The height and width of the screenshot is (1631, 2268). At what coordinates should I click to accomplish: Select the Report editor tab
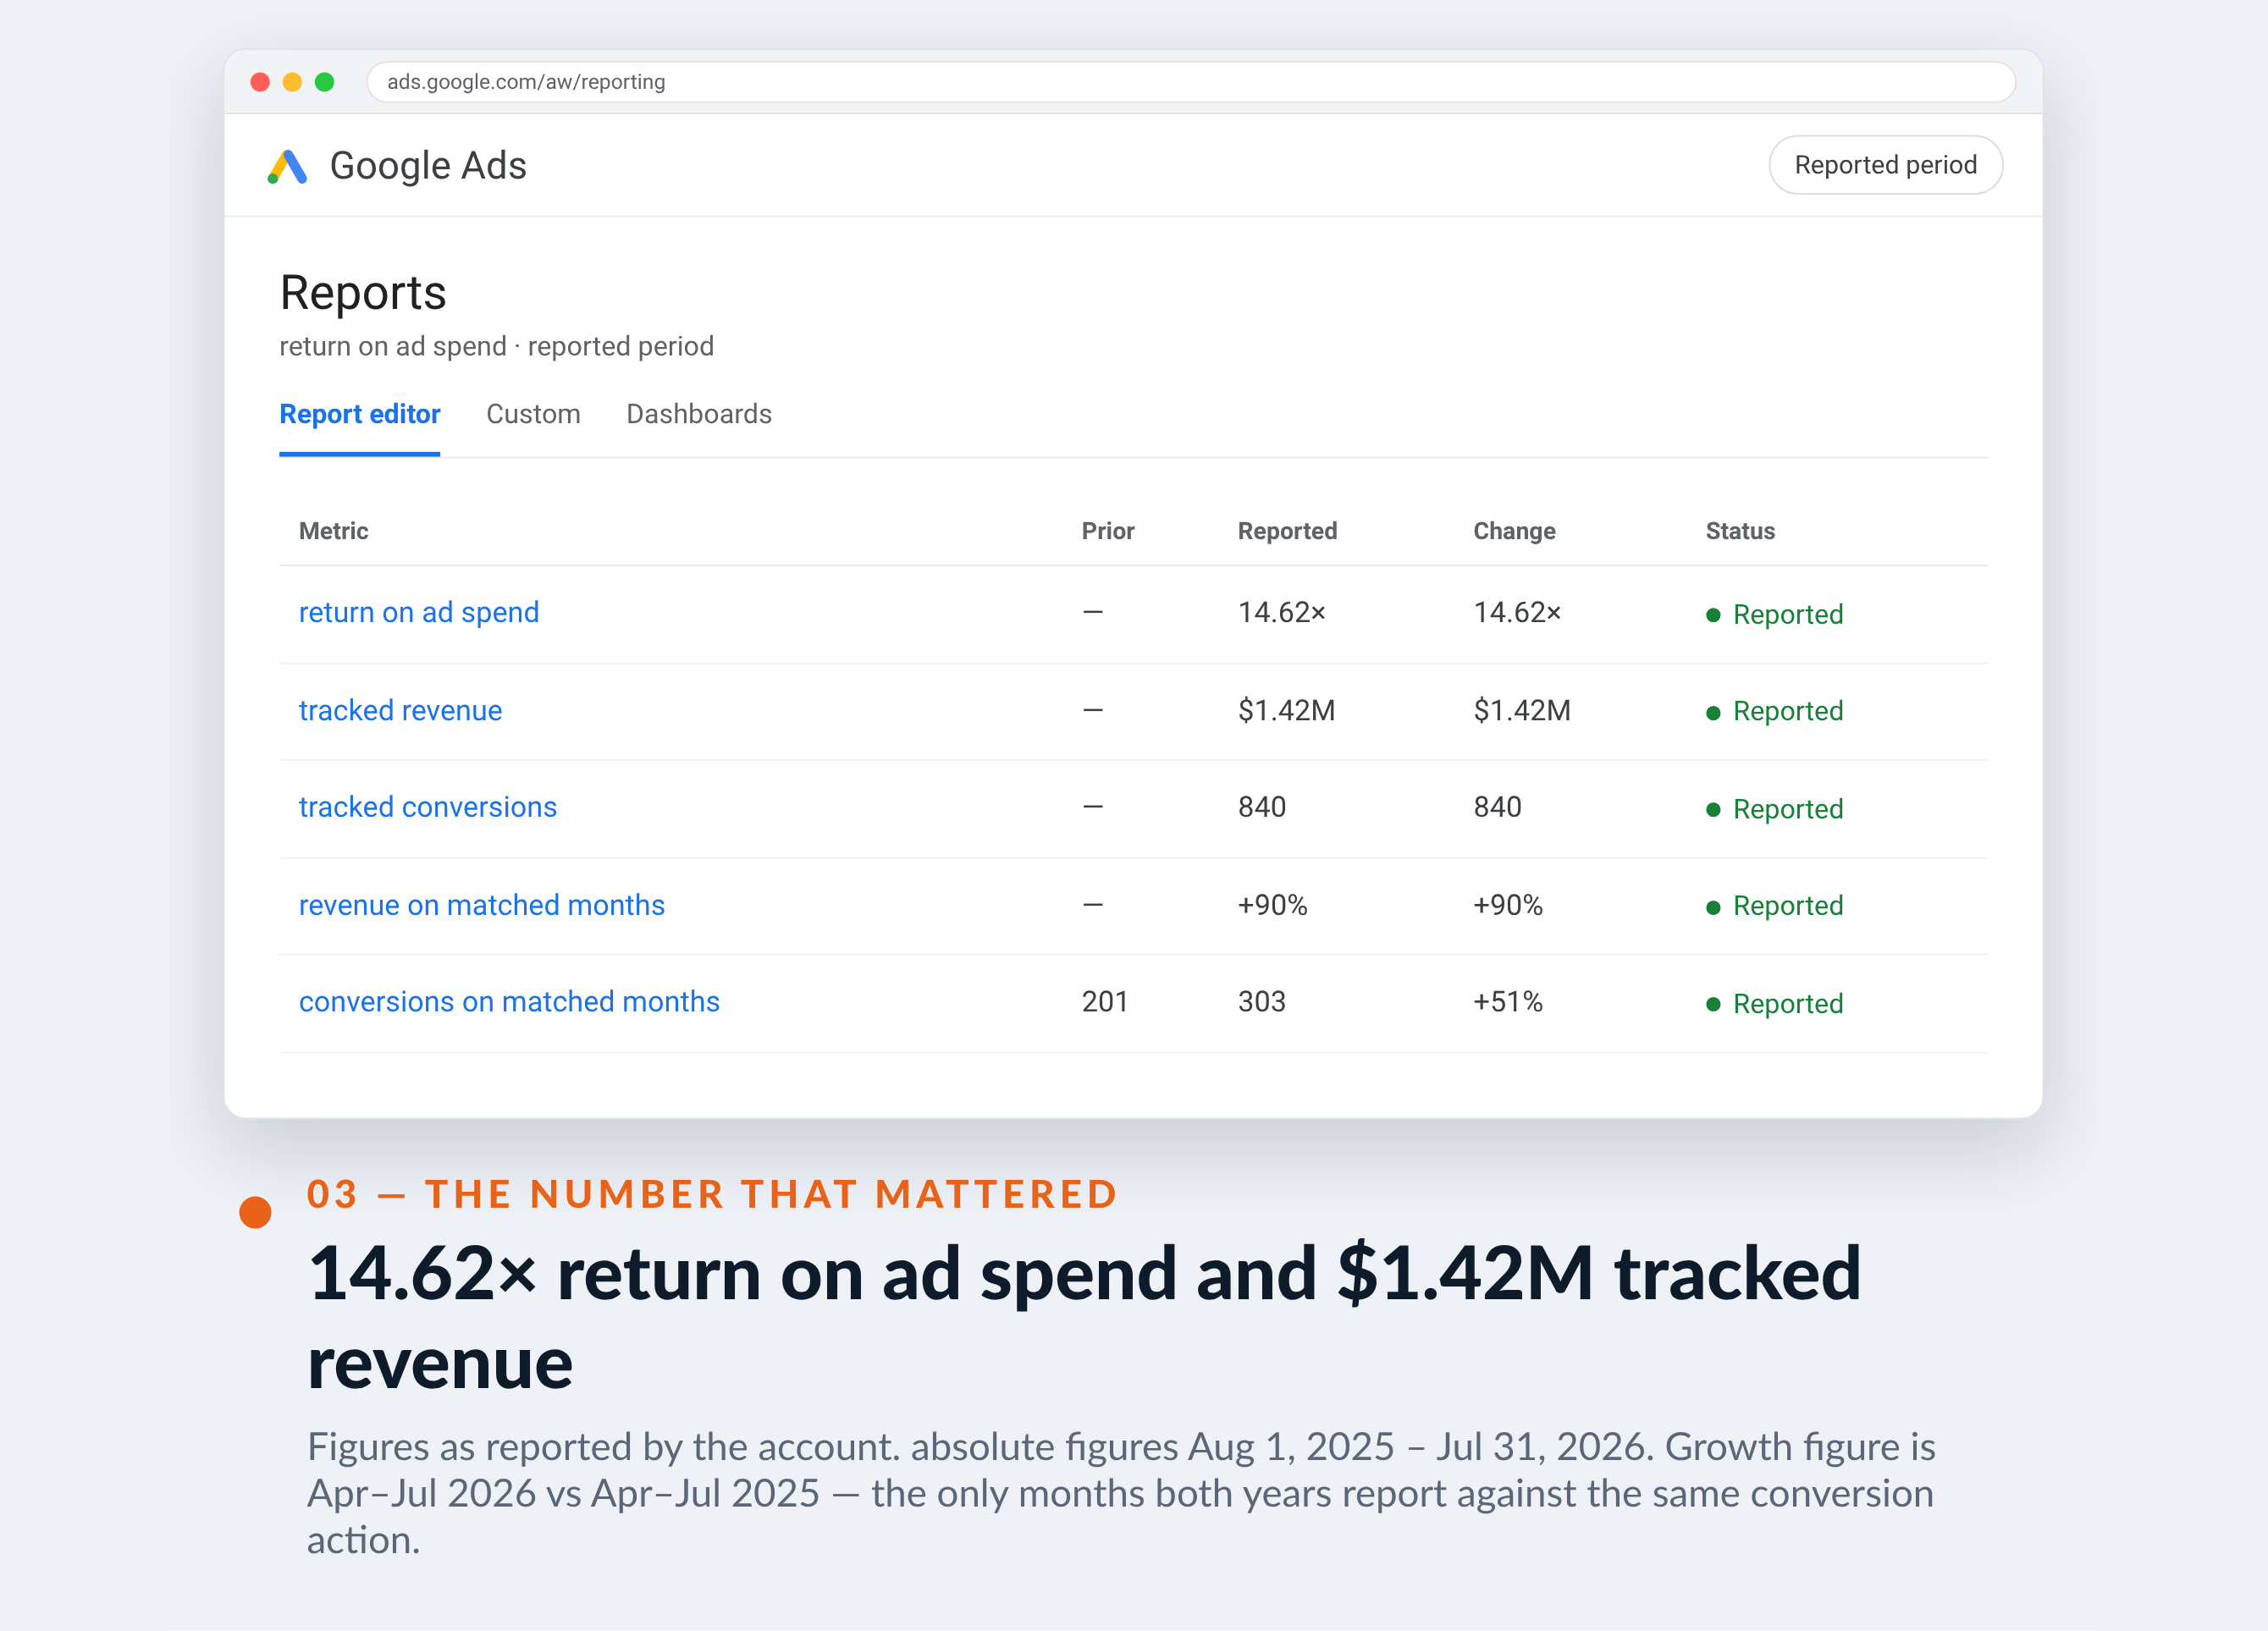360,414
